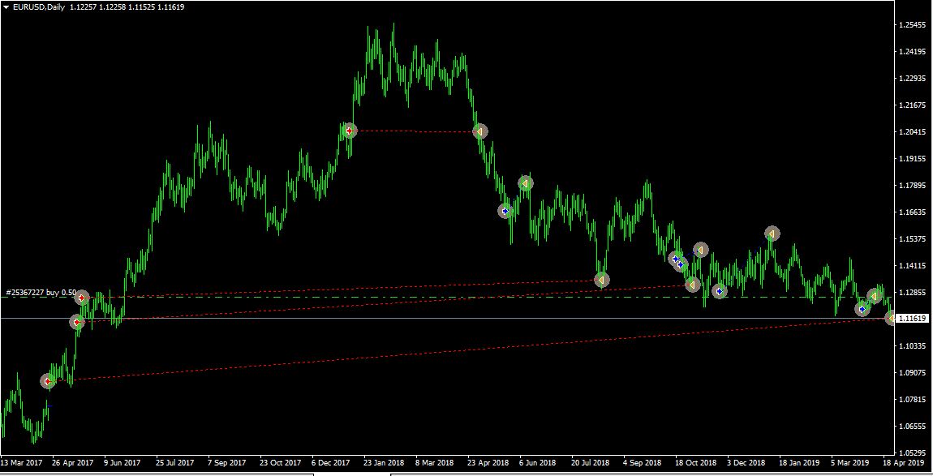Click the 20 Jul 2018 date label
Screen dimensions: 933x476
[591, 462]
